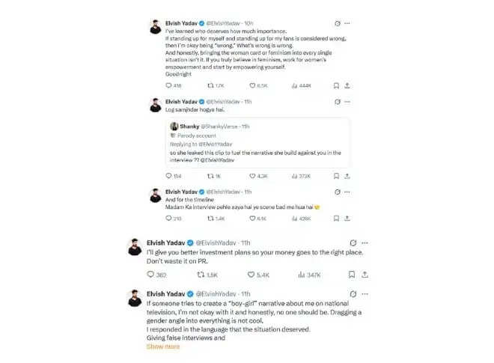Open more options on the 10h tweet
Viewport: 494px width, 363px height.
coord(347,23)
